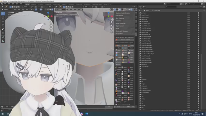Viewport: 206px width, 116px height.
Task: Click the heart icon on Become a Patron
Action: pos(117,40)
